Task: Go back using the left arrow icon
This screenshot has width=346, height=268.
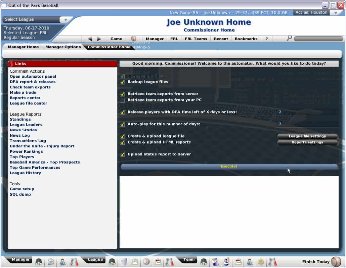Action: tap(90, 39)
